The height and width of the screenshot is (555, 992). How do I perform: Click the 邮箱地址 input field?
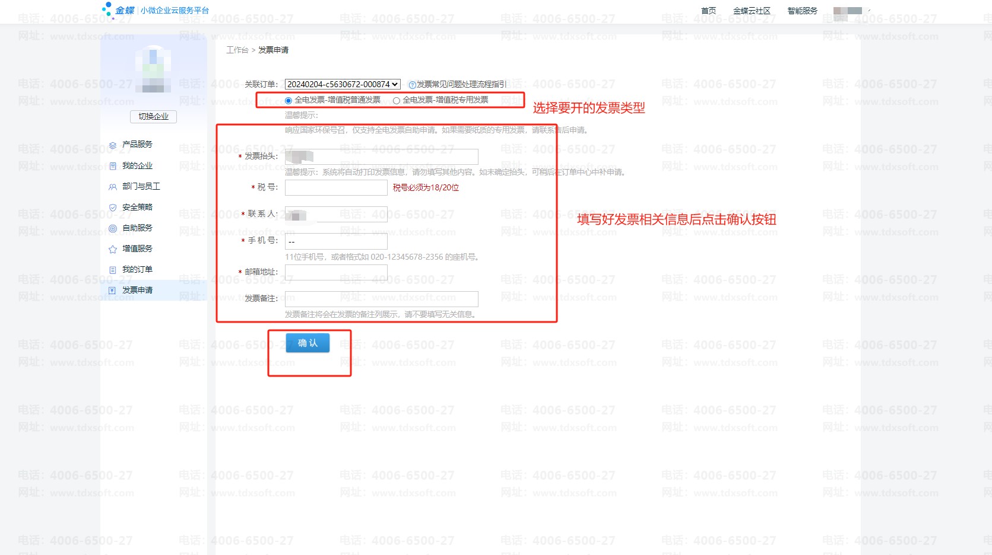(336, 272)
